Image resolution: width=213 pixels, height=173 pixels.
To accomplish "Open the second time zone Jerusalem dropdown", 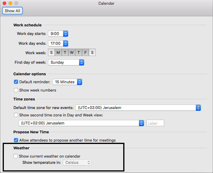I will point(81,123).
